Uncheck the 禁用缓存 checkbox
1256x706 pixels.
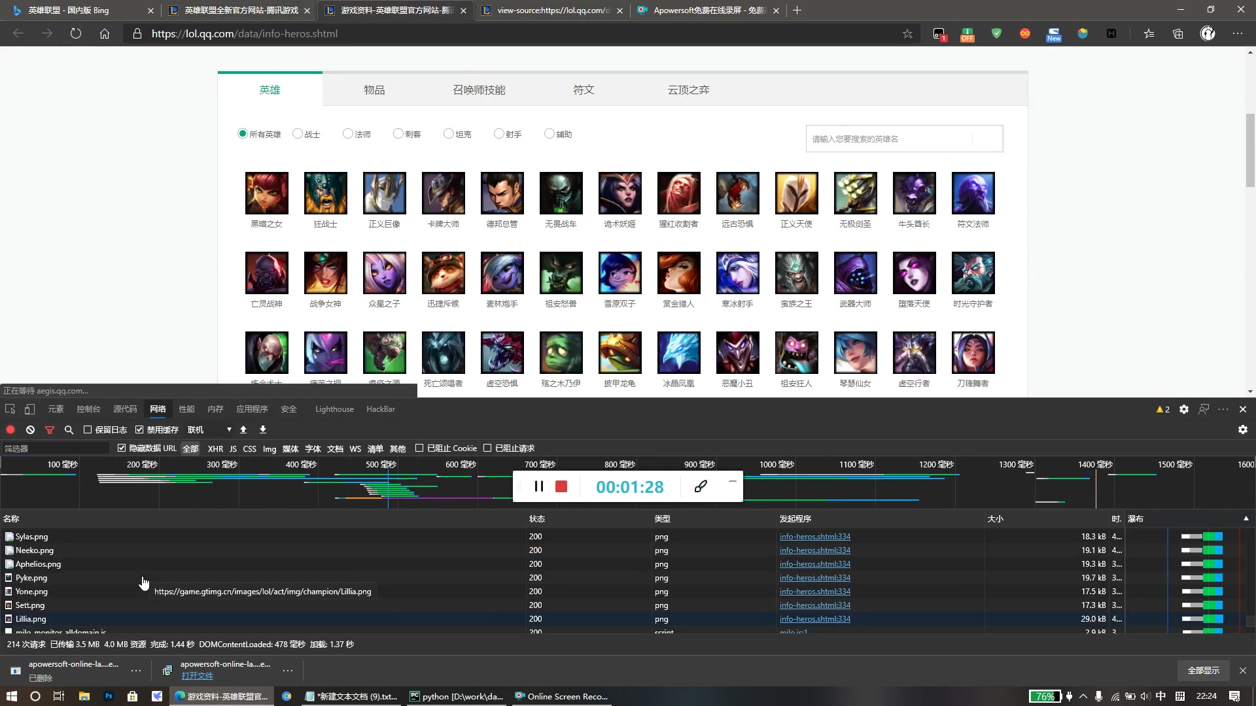click(139, 429)
